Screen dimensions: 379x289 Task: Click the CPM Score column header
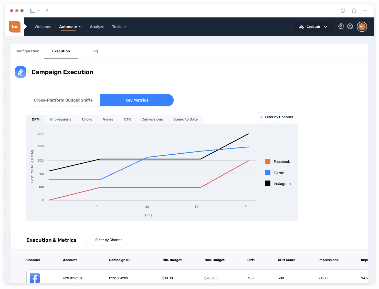287,260
